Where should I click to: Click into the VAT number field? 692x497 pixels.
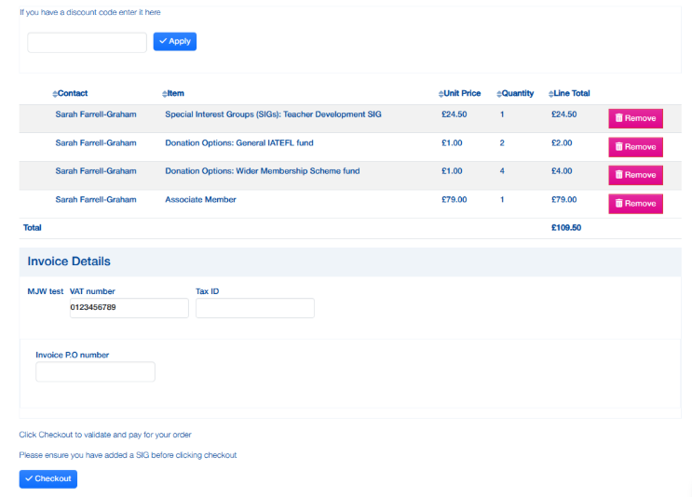coord(129,308)
